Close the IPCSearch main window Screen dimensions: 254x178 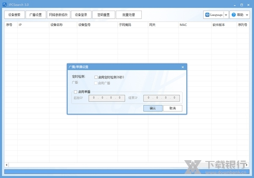[x=248, y=5]
